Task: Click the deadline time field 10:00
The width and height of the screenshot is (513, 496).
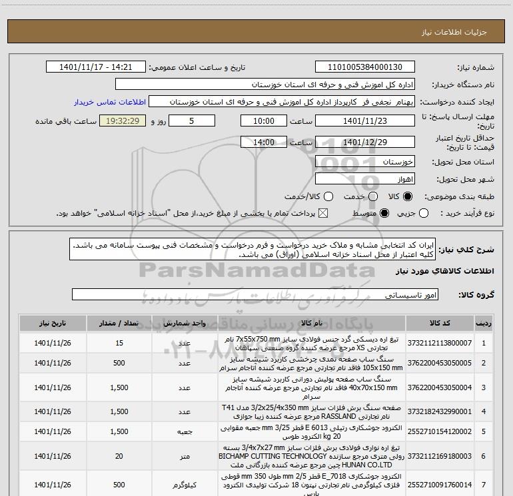Action: coord(264,121)
